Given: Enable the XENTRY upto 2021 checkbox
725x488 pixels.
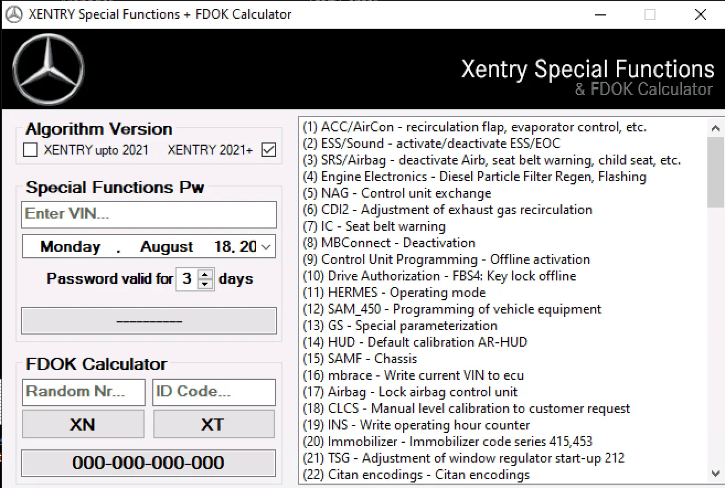Looking at the screenshot, I should tap(30, 150).
